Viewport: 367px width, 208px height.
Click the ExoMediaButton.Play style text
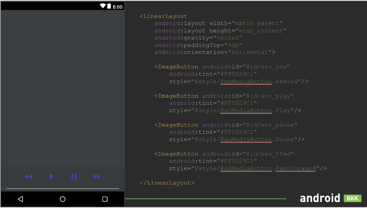[x=255, y=111]
